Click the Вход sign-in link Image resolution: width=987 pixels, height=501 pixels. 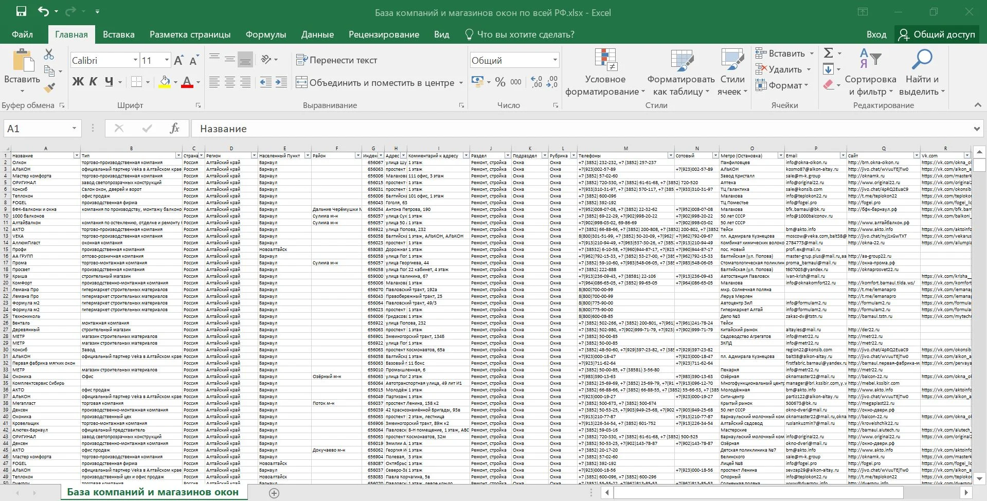coord(876,34)
